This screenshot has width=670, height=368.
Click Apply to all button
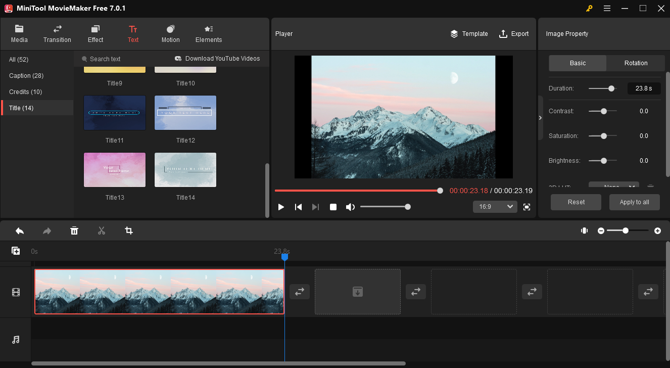(x=634, y=202)
